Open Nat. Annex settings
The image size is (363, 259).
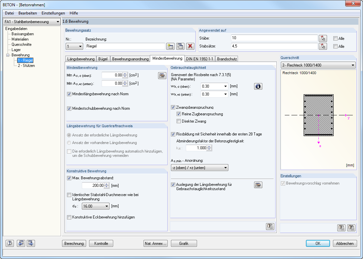[x=155, y=244]
